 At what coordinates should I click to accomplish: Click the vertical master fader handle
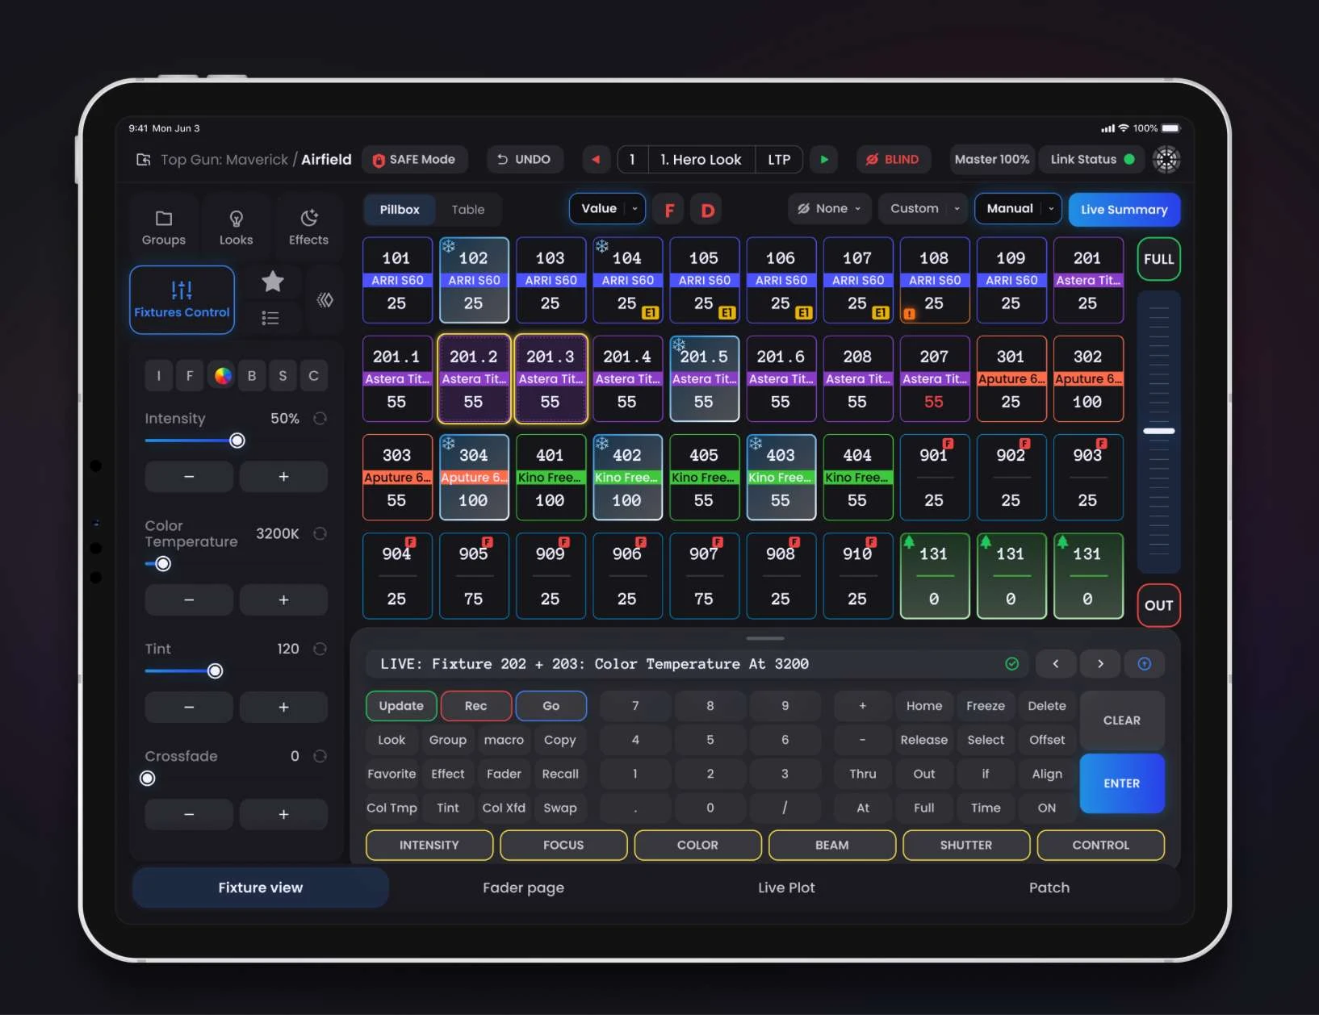[1158, 431]
